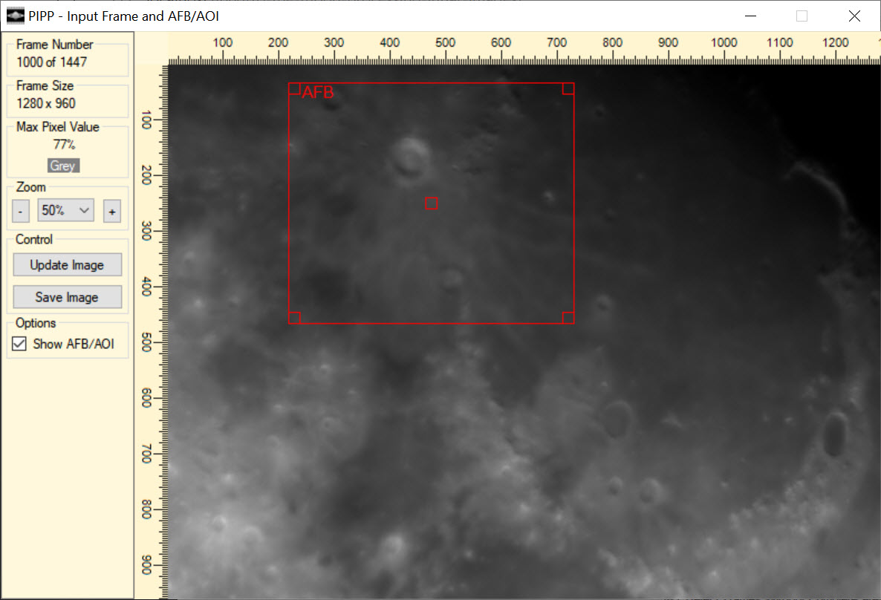Zoom out with the minus button
This screenshot has height=600, width=881.
22,212
